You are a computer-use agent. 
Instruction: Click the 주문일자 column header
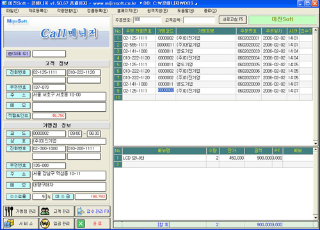tap(274, 31)
